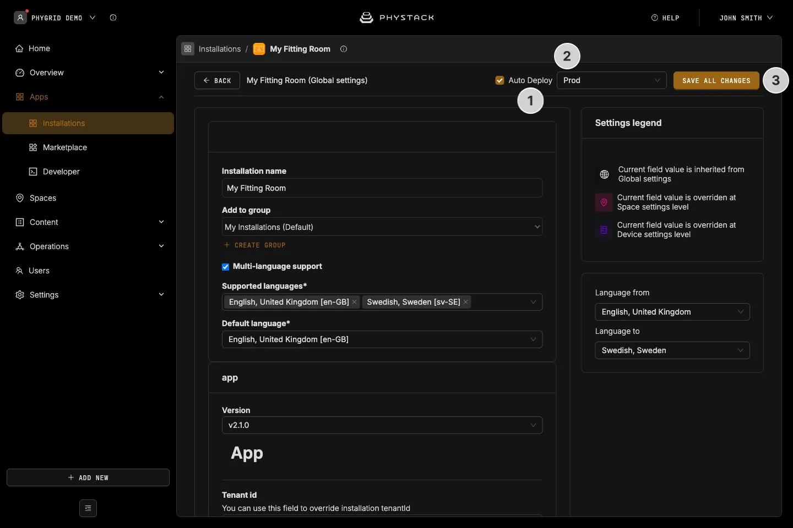
Task: Open the info icon next to Phygrid Demo
Action: tap(113, 18)
